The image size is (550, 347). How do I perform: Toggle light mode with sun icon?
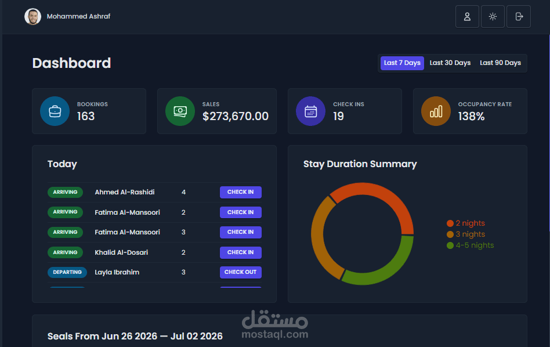point(493,16)
